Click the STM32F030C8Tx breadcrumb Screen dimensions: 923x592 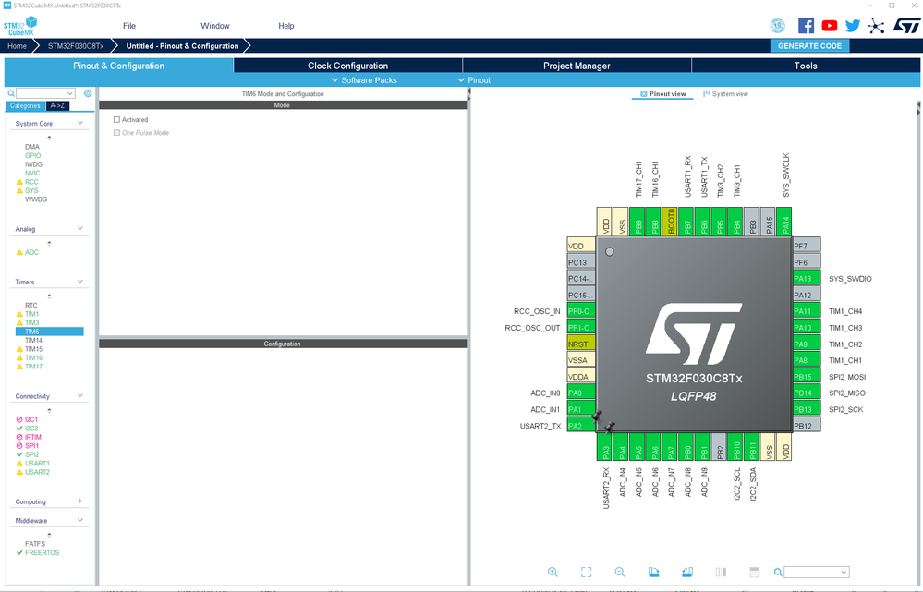[x=76, y=46]
